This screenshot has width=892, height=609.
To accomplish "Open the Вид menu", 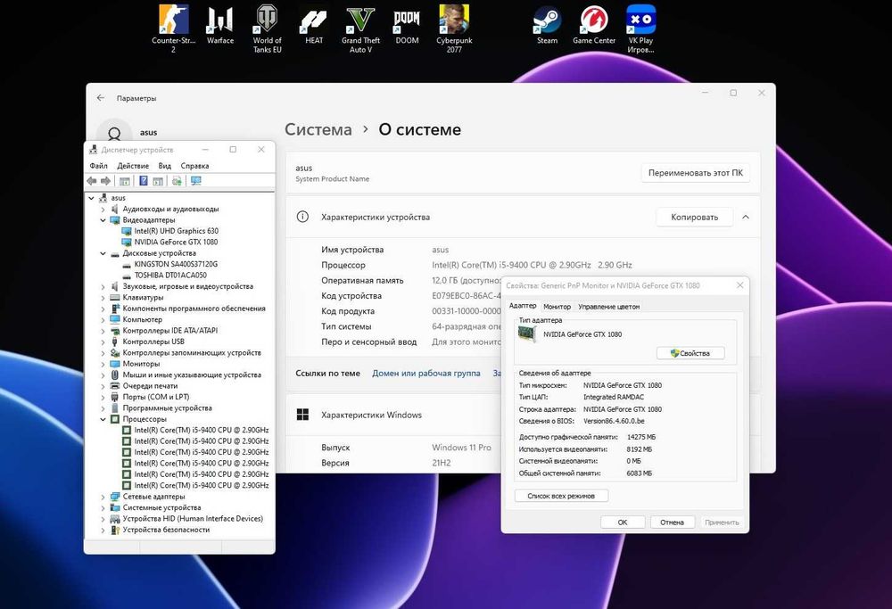I will pyautogui.click(x=164, y=166).
